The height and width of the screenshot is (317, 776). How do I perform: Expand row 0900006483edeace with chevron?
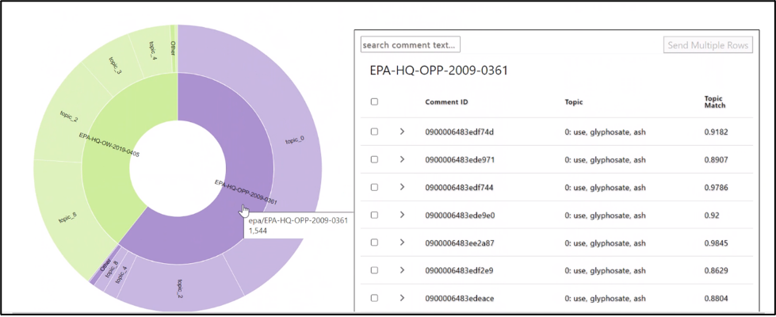[403, 298]
